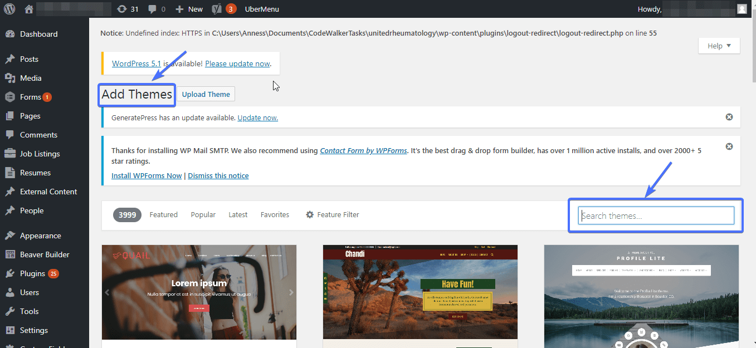Click the New content plus item
756x348 pixels.
click(189, 9)
